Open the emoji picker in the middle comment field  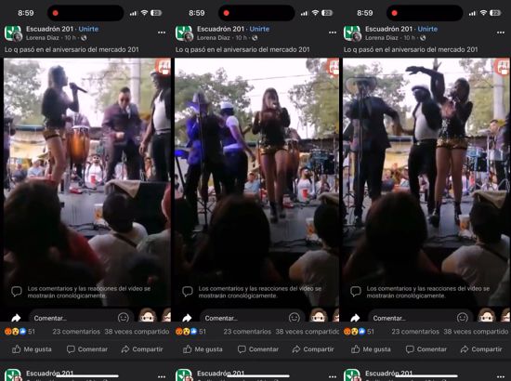(294, 318)
